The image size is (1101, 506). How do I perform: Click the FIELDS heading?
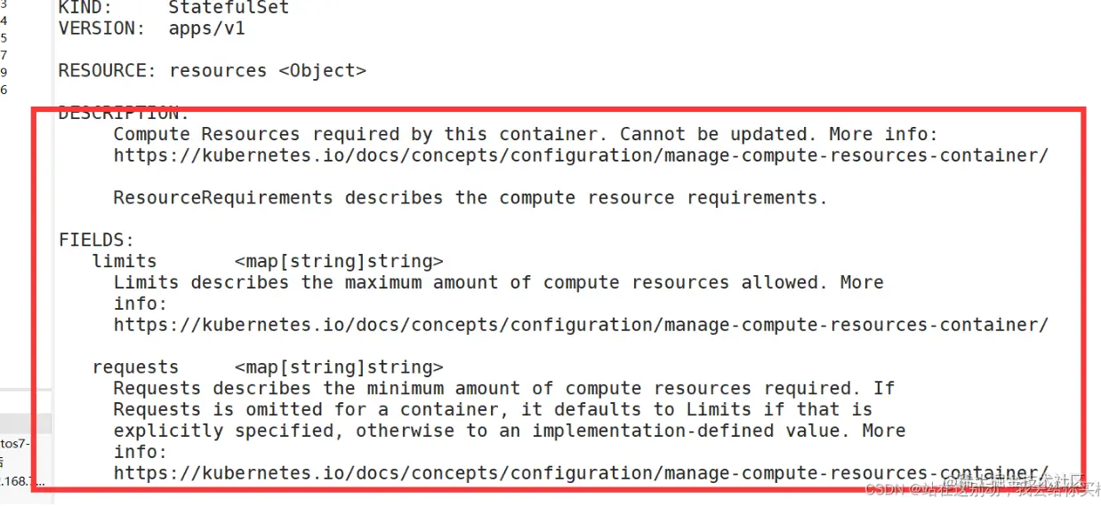pyautogui.click(x=97, y=240)
